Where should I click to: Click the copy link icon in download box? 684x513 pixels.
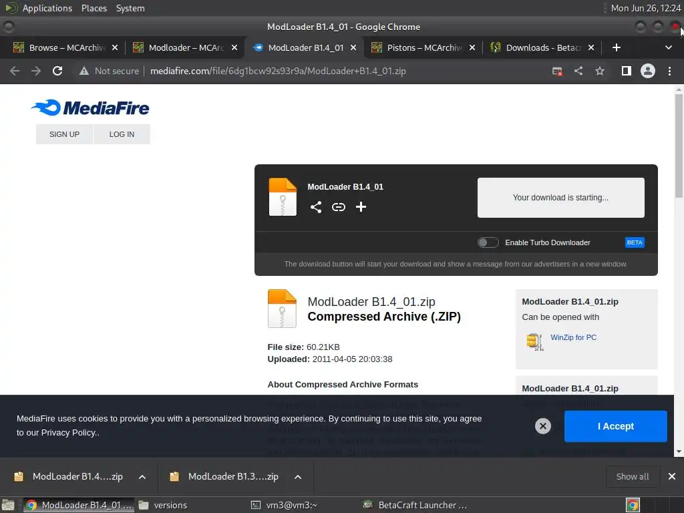339,207
